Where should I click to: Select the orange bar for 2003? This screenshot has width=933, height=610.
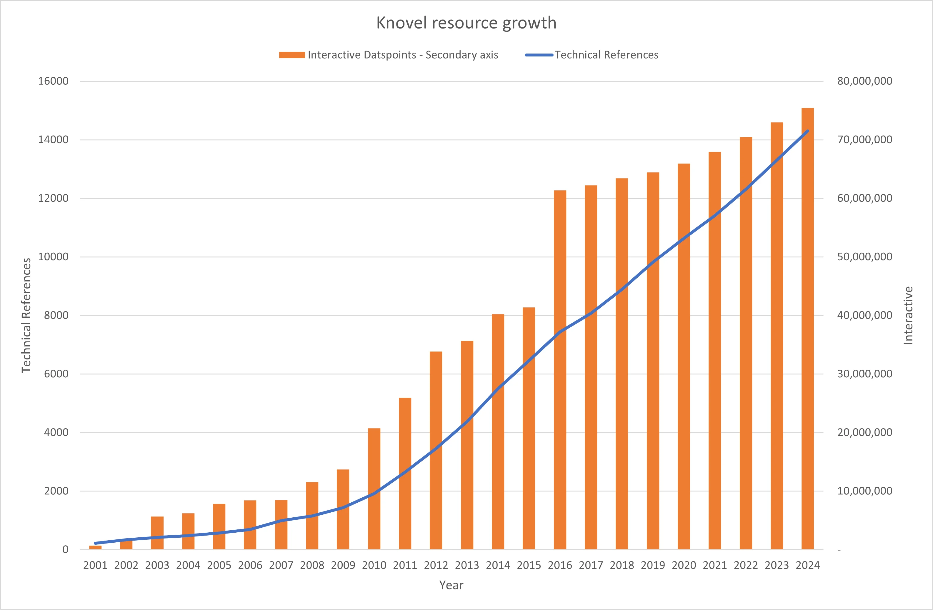point(157,533)
